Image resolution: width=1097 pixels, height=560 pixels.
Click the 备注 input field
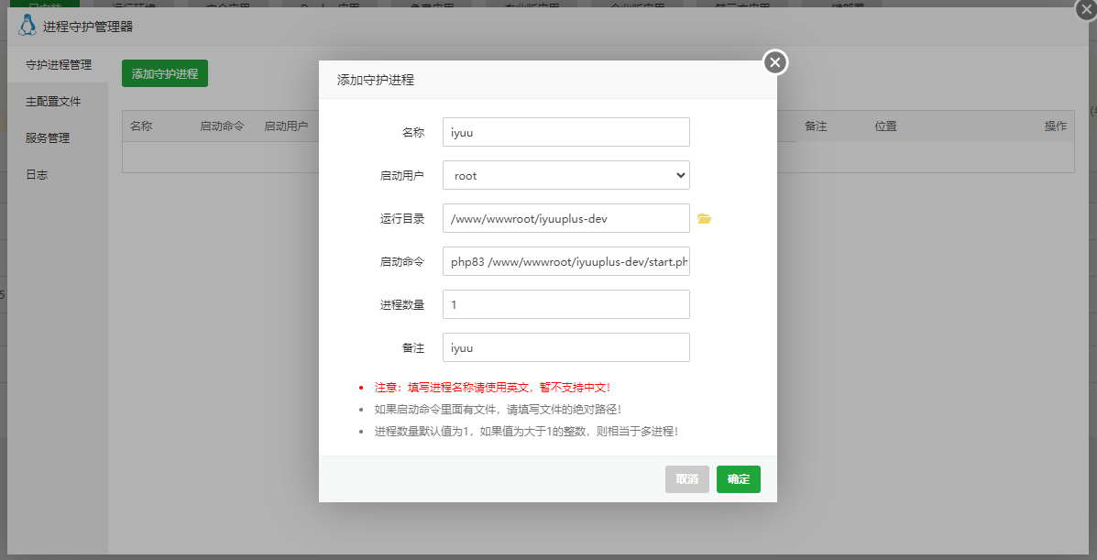(566, 347)
